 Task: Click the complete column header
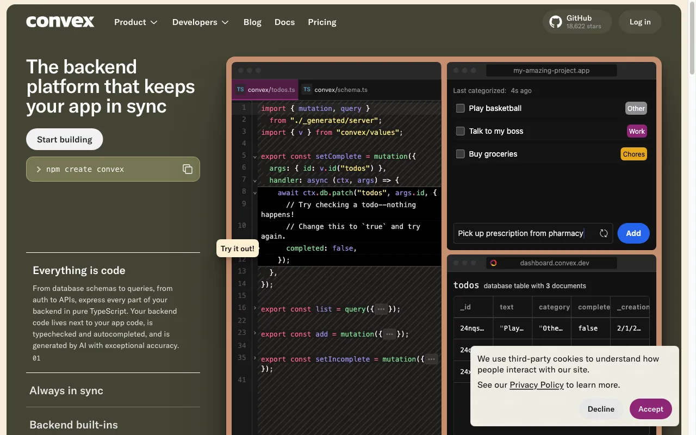click(x=591, y=307)
